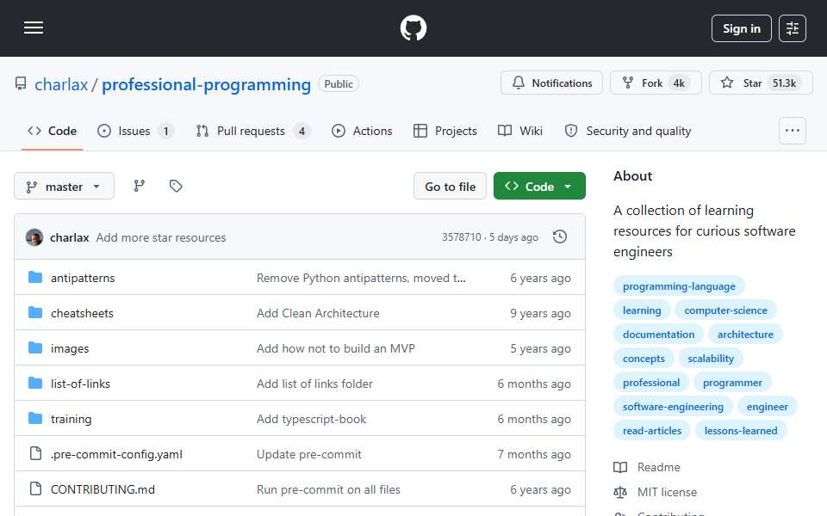Select the computer-science topic tag
827x516 pixels.
(725, 310)
